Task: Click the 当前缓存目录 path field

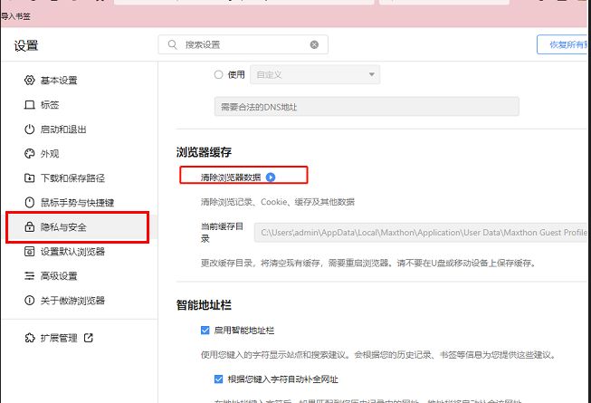Action: (421, 234)
